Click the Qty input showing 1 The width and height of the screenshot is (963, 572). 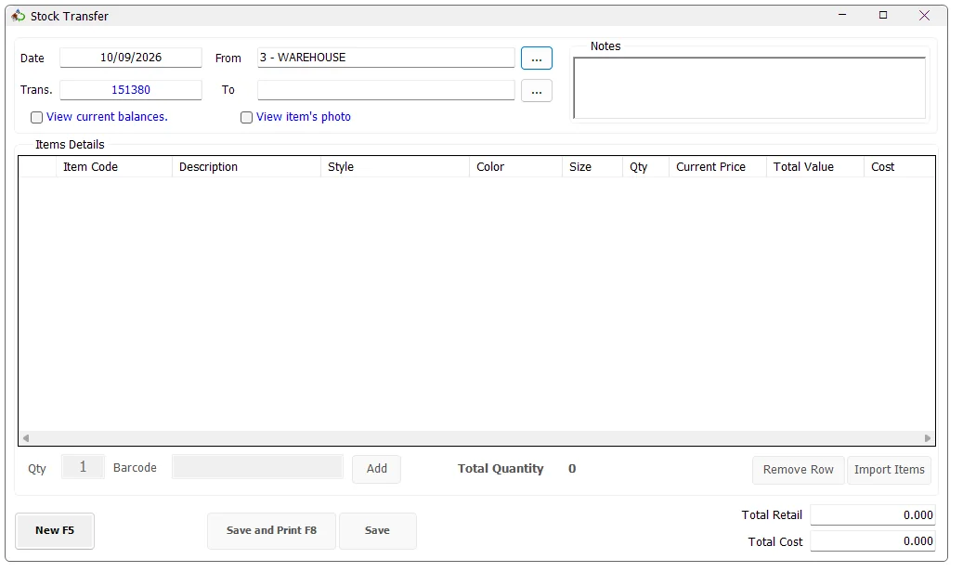tap(83, 468)
